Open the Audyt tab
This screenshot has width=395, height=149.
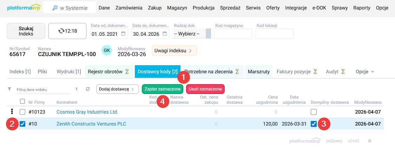click(335, 72)
